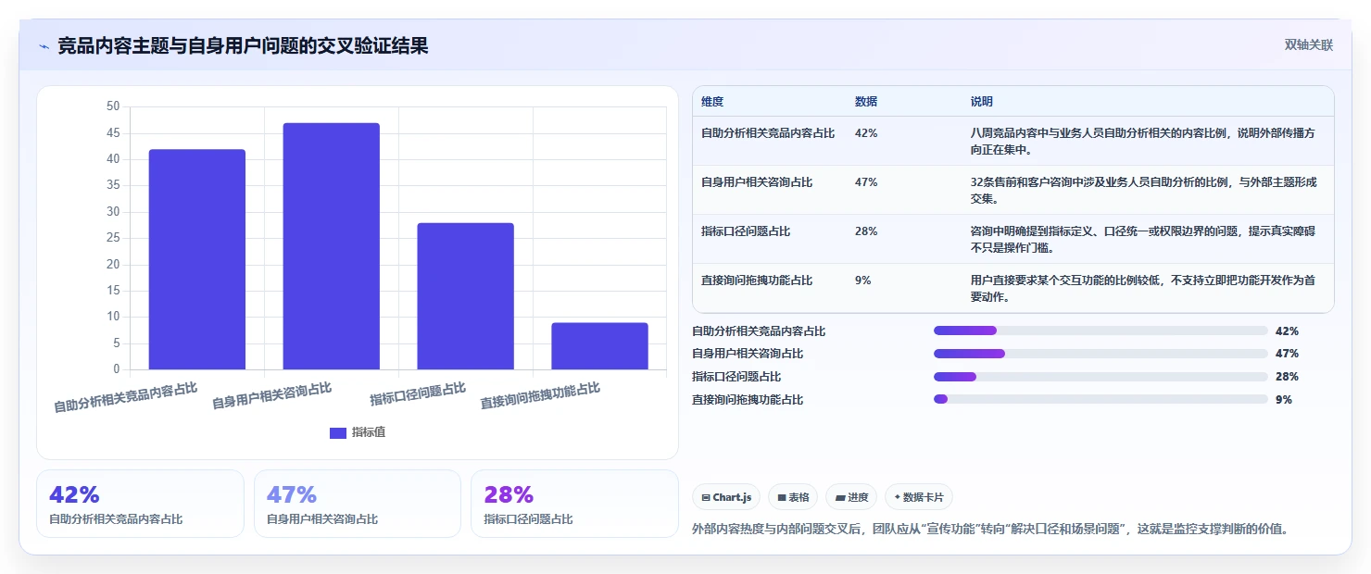Click the 42% cell in the table
This screenshot has width=1371, height=574.
click(x=866, y=133)
